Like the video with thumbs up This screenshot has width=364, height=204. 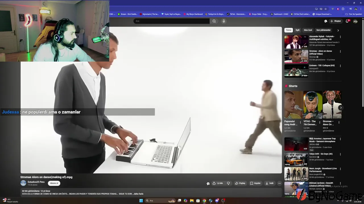(218, 183)
